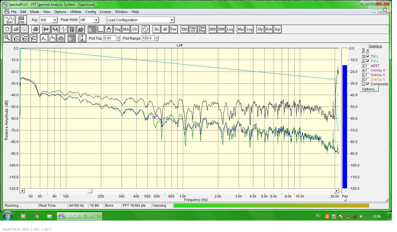
Task: Click the Chrome icon in the taskbar
Action: tap(36, 216)
